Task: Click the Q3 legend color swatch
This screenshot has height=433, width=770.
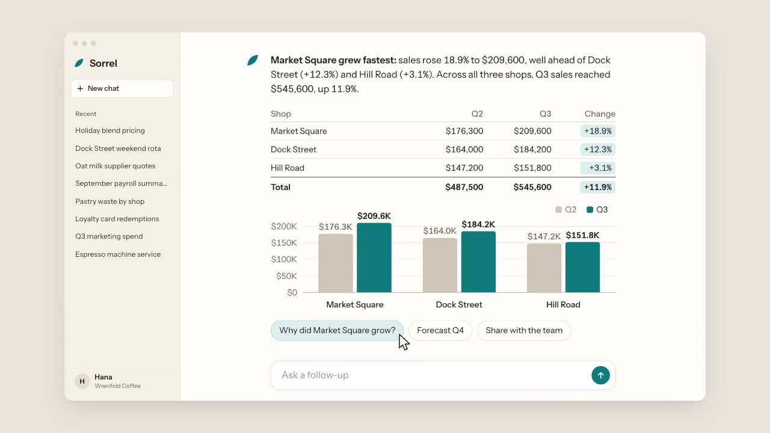Action: (x=590, y=210)
